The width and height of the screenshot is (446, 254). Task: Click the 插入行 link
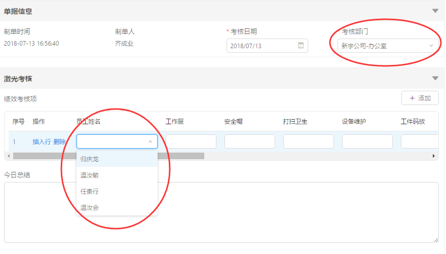[x=42, y=141]
